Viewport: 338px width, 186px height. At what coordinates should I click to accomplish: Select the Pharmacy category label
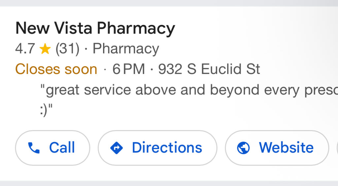coord(126,49)
